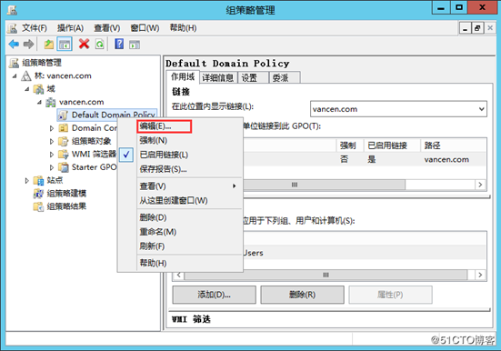Image resolution: width=501 pixels, height=351 pixels.
Task: Choose 从这里创建窗口(W) in the context menu
Action: [x=189, y=201]
